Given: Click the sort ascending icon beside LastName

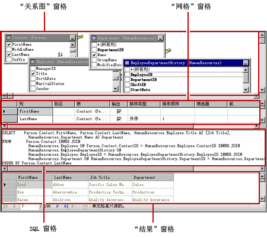Looking at the screenshot, I should tap(61, 54).
